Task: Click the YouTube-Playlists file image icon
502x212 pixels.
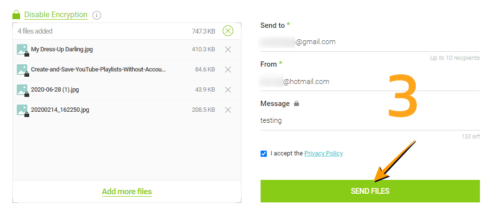Action: point(23,70)
